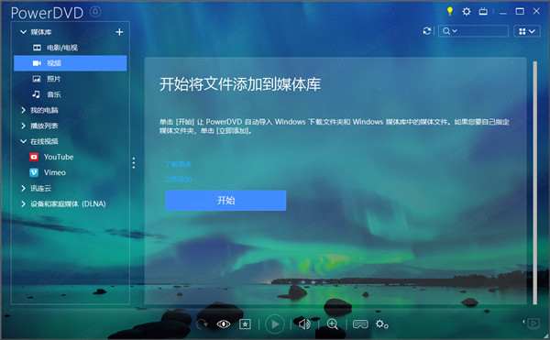
Task: Click the 视频 camera icon
Action: click(37, 63)
